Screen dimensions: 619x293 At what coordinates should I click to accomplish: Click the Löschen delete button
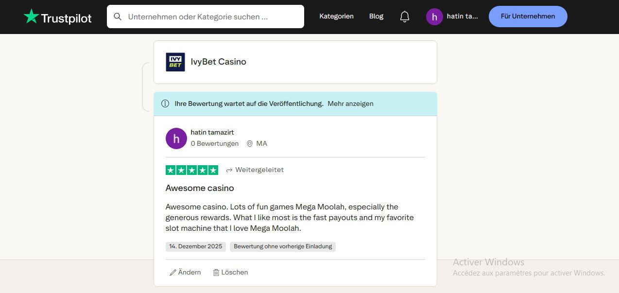point(230,272)
